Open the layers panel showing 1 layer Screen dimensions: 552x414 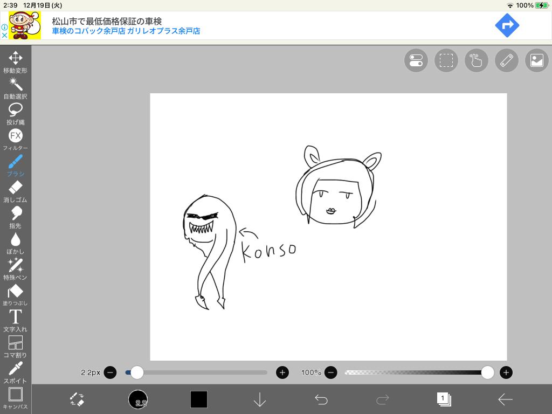(x=444, y=399)
